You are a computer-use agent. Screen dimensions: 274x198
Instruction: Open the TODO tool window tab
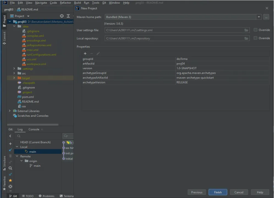tap(28, 196)
